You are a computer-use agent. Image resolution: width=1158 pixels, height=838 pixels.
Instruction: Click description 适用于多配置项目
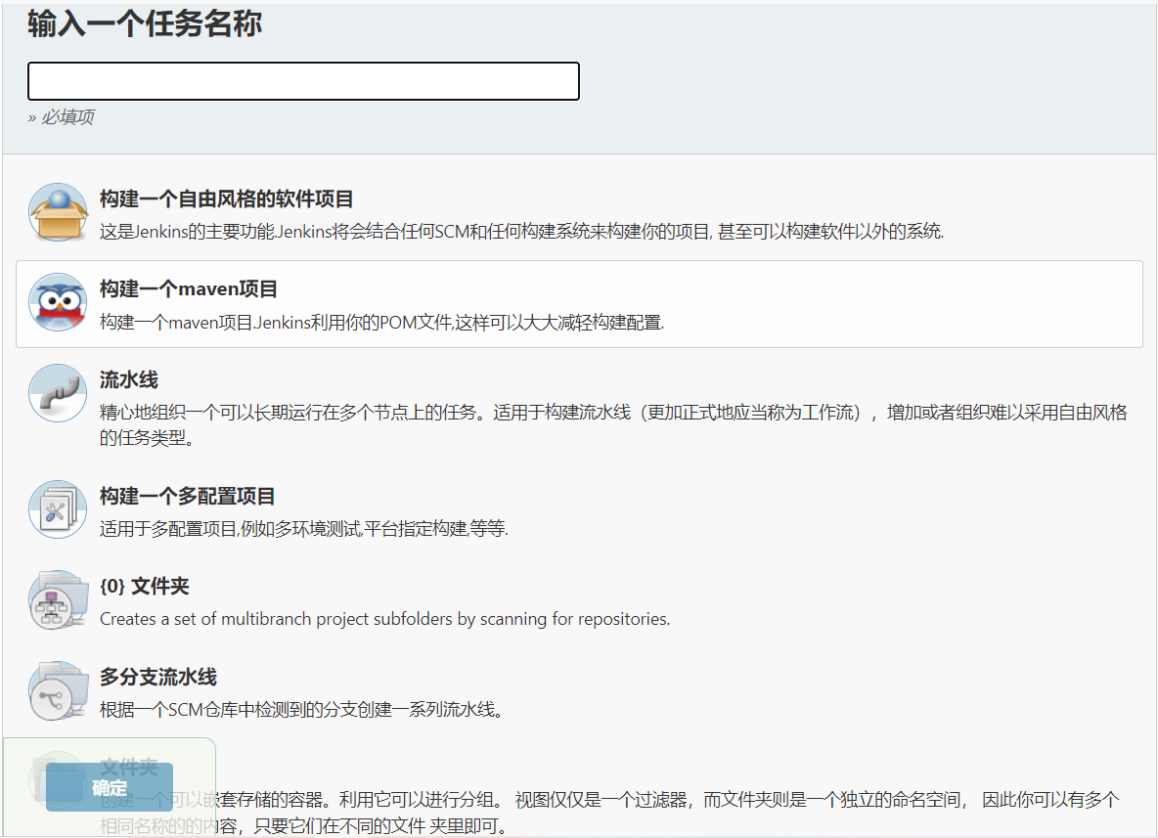click(304, 529)
